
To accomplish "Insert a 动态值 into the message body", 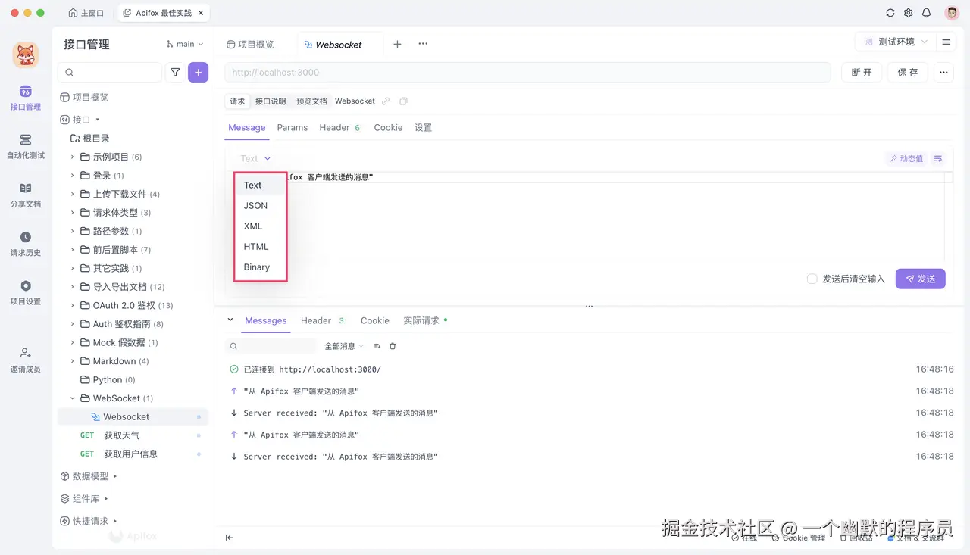I will click(906, 158).
